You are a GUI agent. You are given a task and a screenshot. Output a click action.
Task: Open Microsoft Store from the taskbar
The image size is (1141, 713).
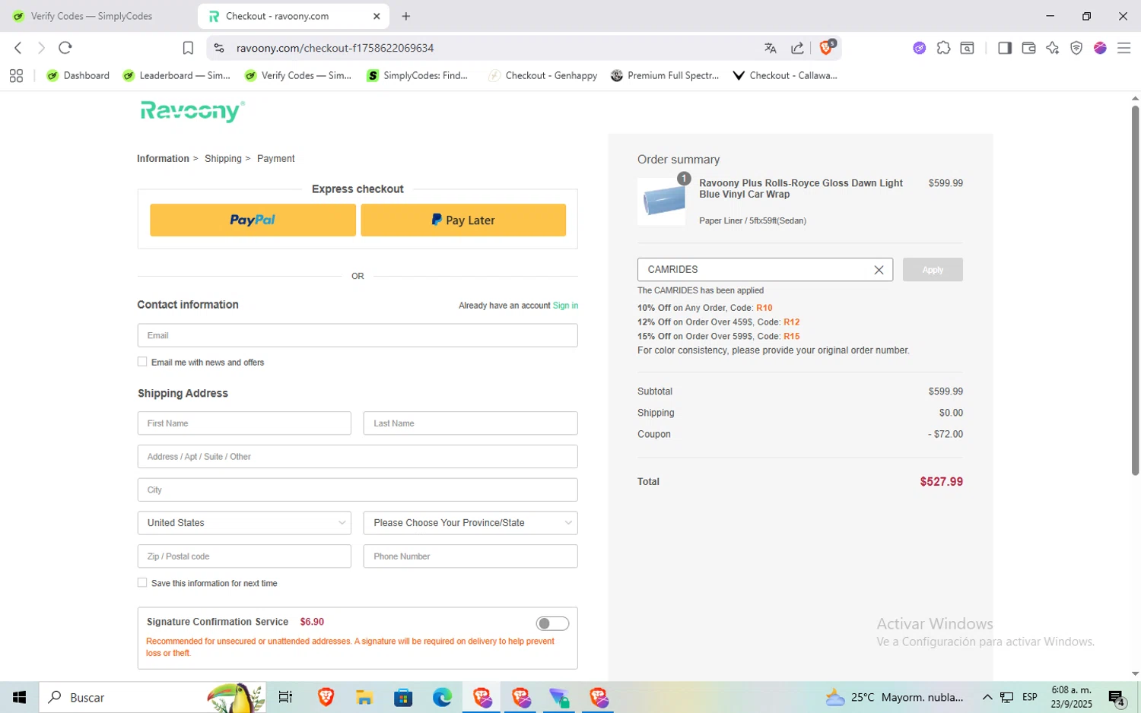click(403, 697)
